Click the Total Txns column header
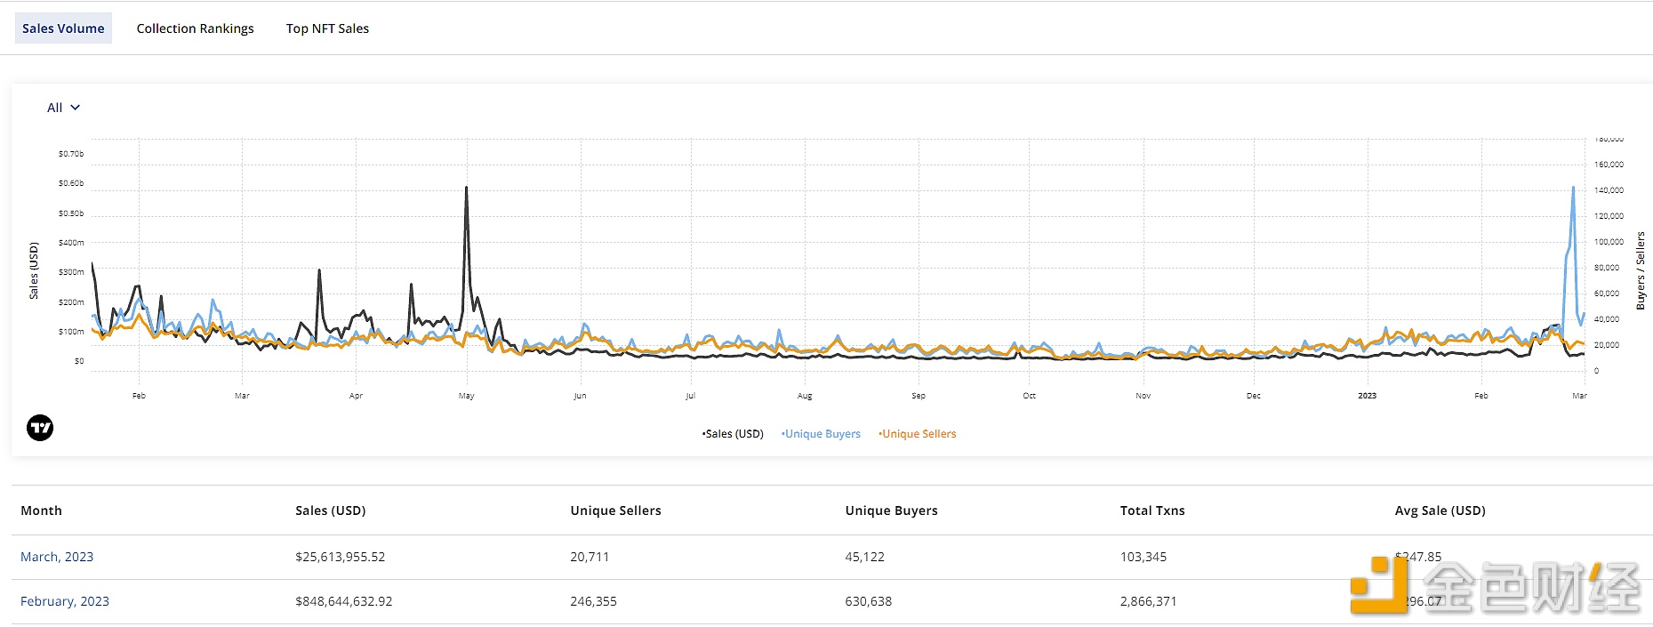The image size is (1653, 627). click(1152, 510)
